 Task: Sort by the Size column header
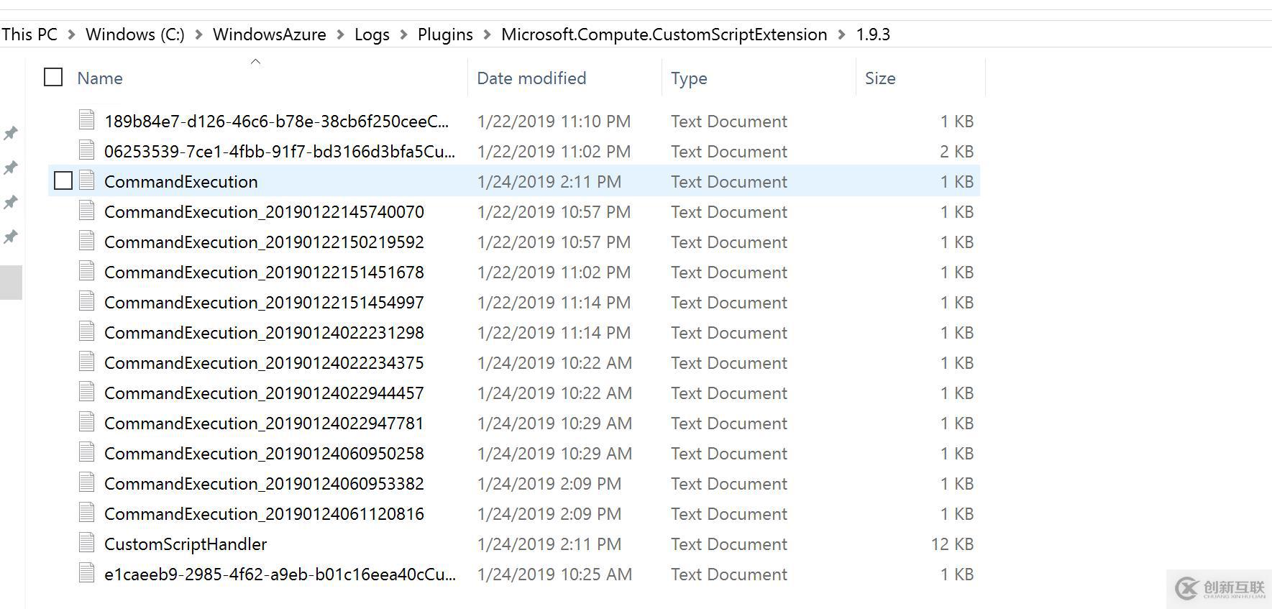880,78
